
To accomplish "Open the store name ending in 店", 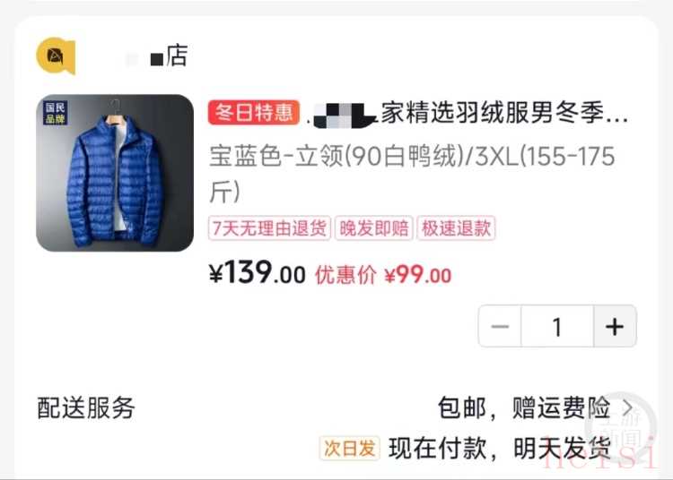I will click(x=157, y=56).
